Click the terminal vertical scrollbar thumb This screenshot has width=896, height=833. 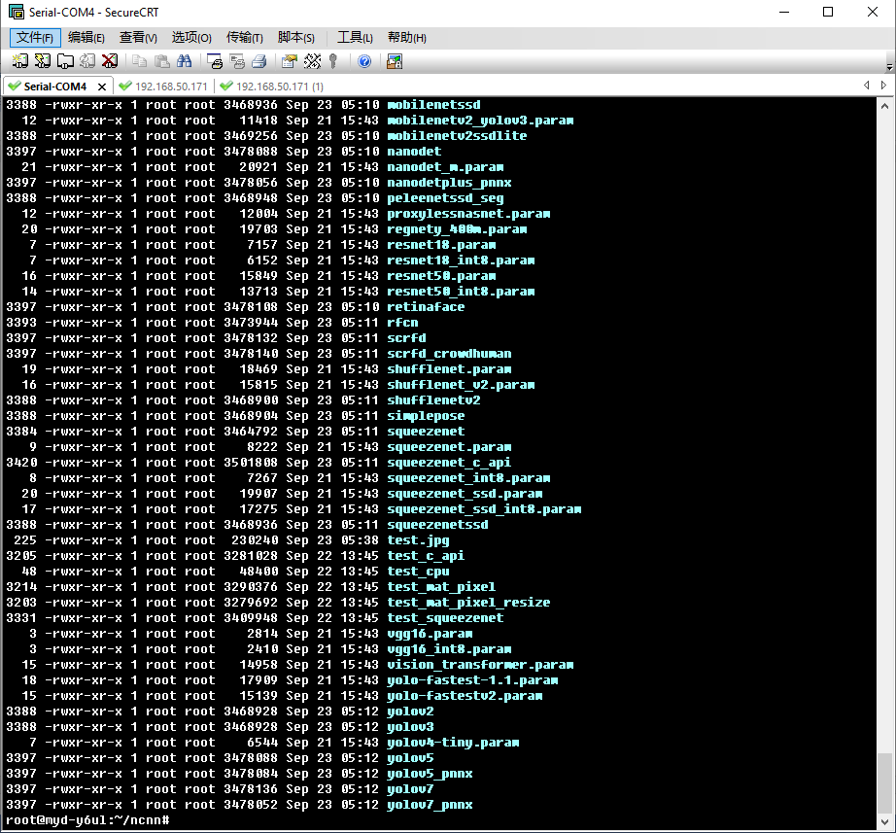point(884,786)
